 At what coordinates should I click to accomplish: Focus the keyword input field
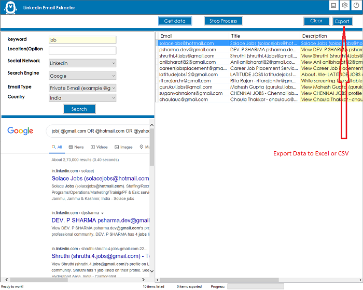coord(82,40)
